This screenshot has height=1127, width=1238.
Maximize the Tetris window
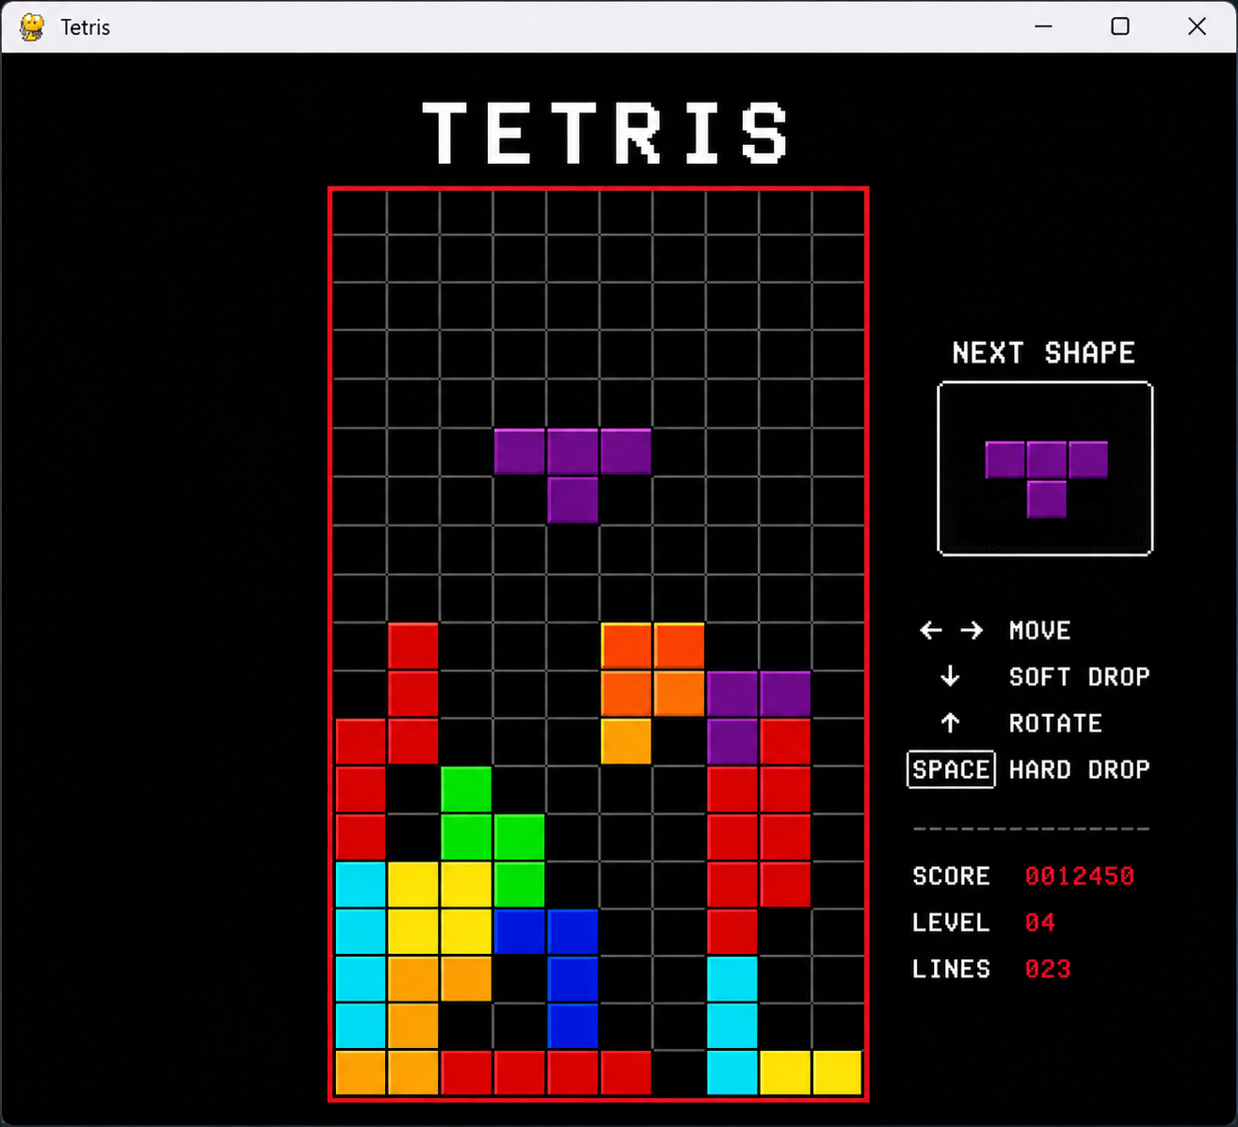click(x=1119, y=26)
